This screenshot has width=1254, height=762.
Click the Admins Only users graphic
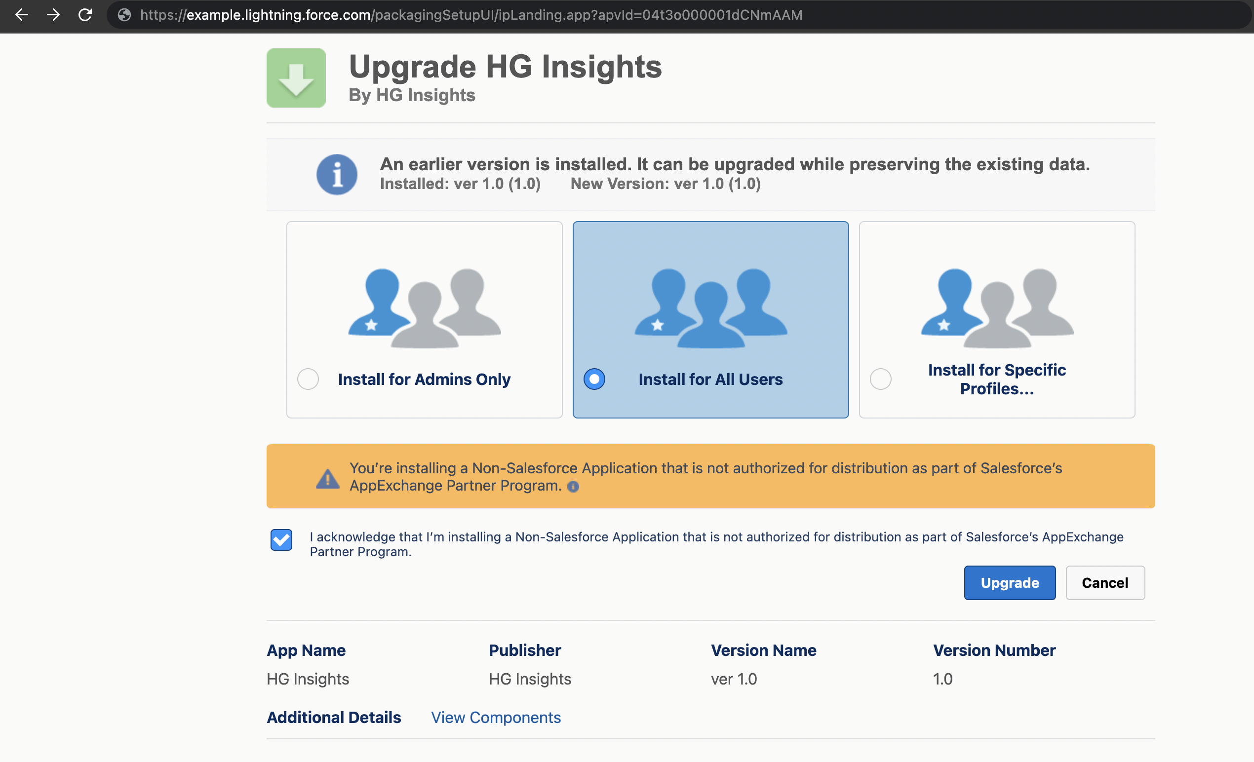[x=425, y=308]
